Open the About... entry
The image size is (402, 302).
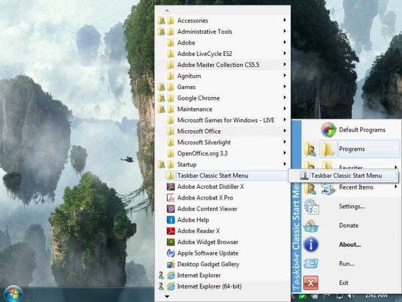pyautogui.click(x=349, y=245)
